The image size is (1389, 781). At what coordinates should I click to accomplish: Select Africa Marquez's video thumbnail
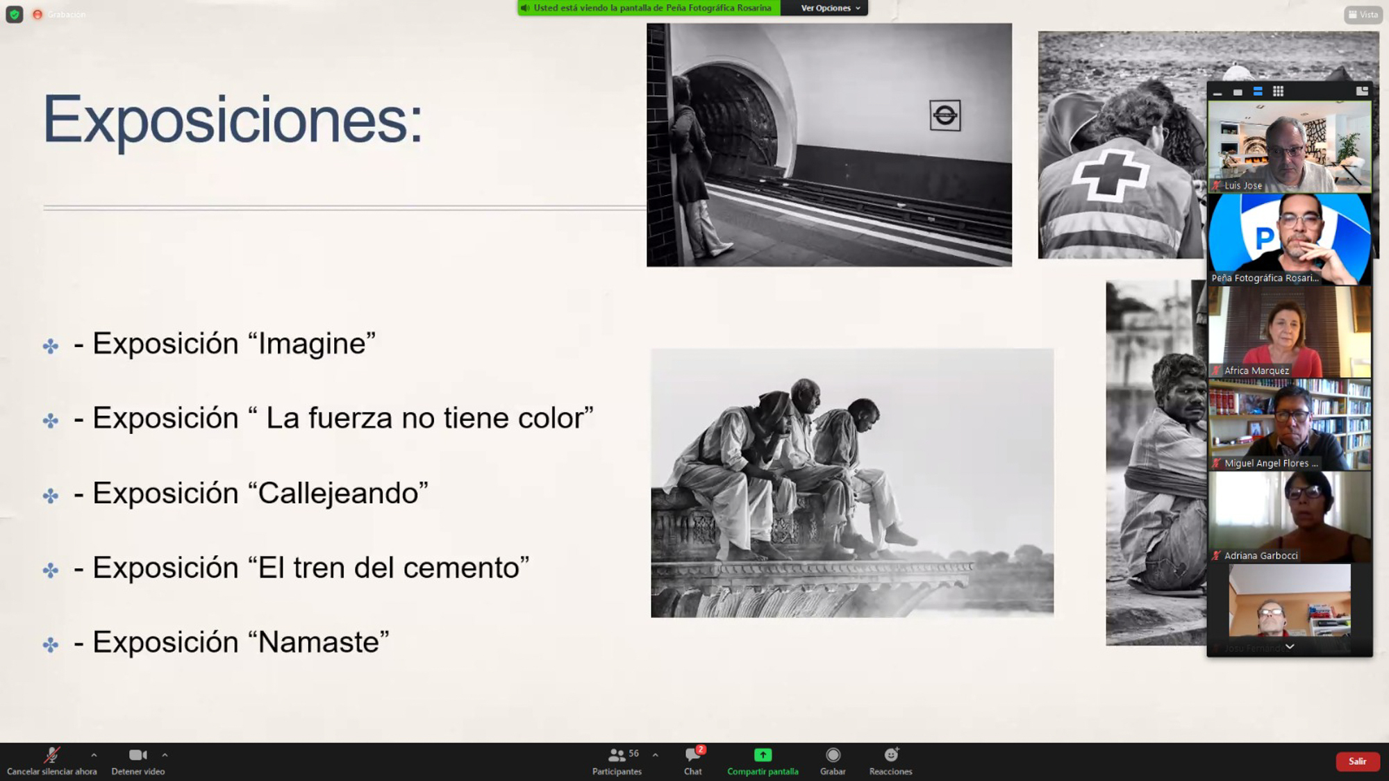1290,332
